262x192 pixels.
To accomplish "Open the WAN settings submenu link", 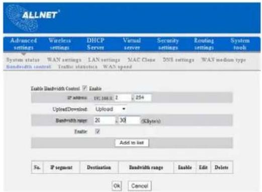I will [64, 60].
